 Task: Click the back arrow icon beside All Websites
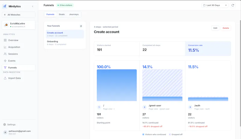tap(5, 15)
